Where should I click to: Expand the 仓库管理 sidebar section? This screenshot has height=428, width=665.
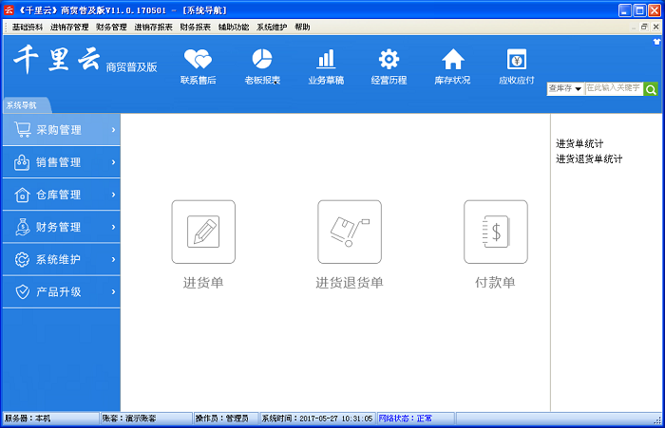[61, 195]
